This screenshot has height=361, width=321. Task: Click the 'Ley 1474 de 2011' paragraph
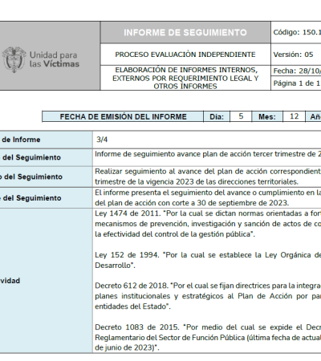tap(208, 224)
